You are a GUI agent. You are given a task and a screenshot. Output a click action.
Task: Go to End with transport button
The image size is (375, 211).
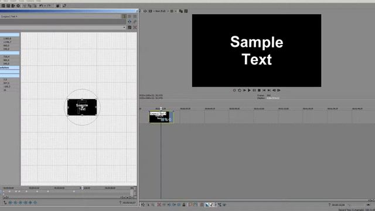(269, 90)
